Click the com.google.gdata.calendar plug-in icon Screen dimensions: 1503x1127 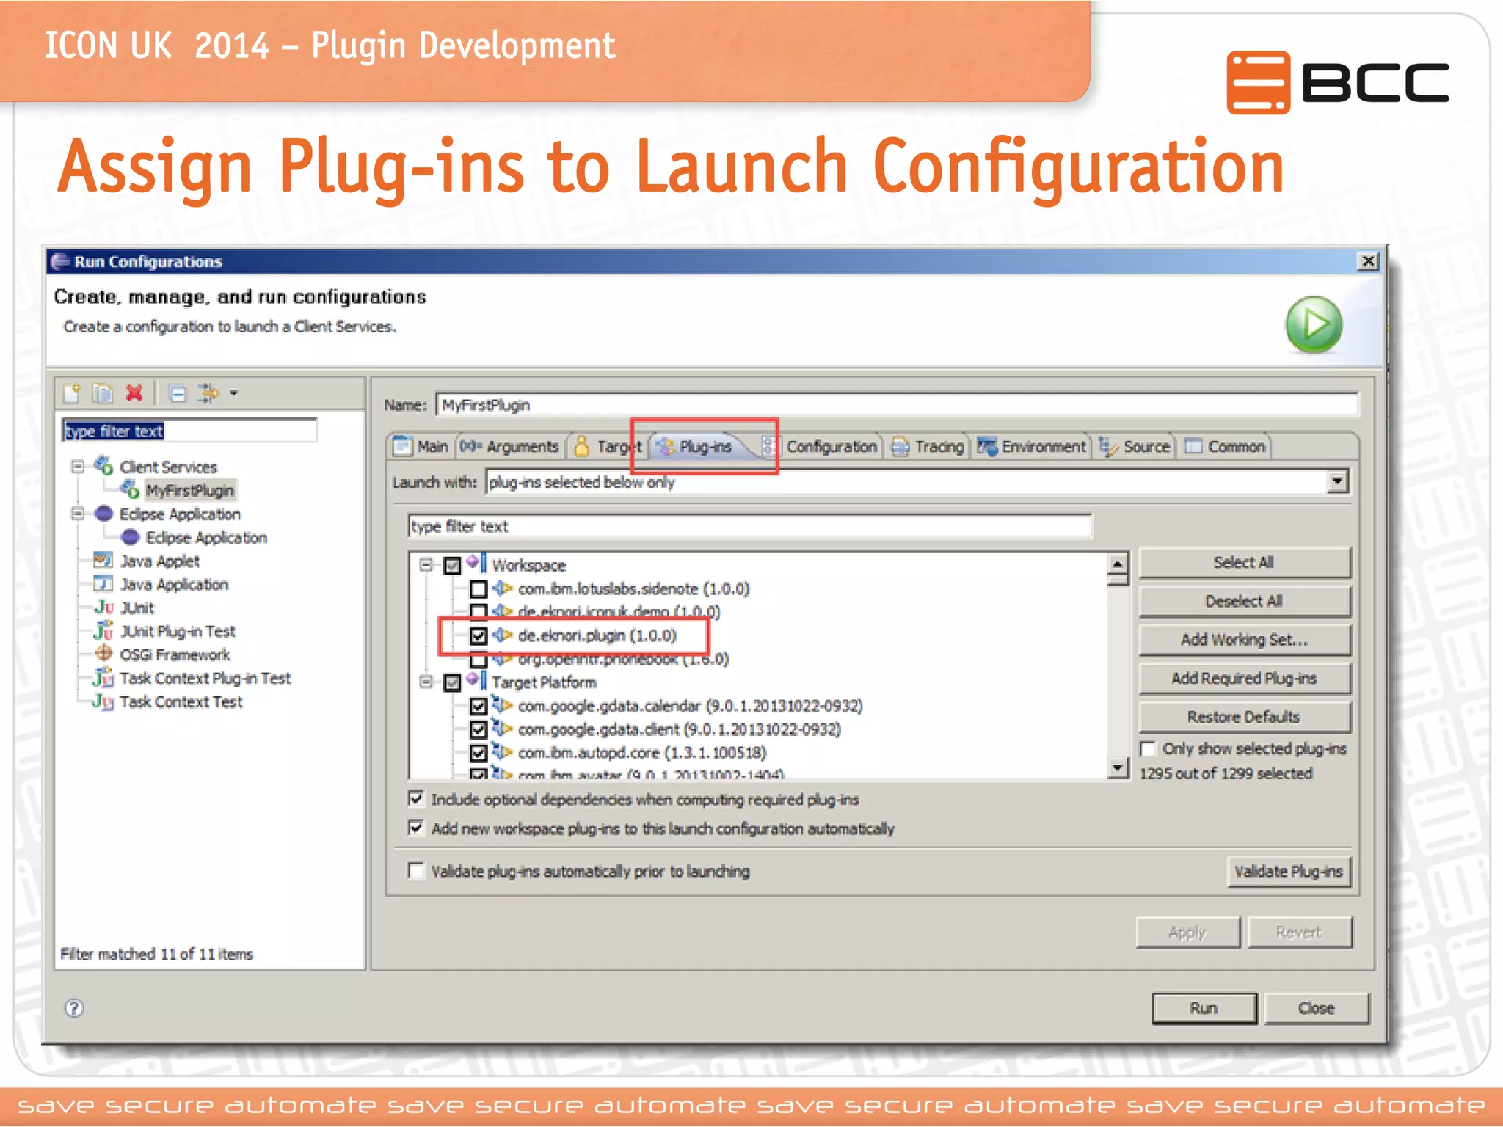pos(502,706)
